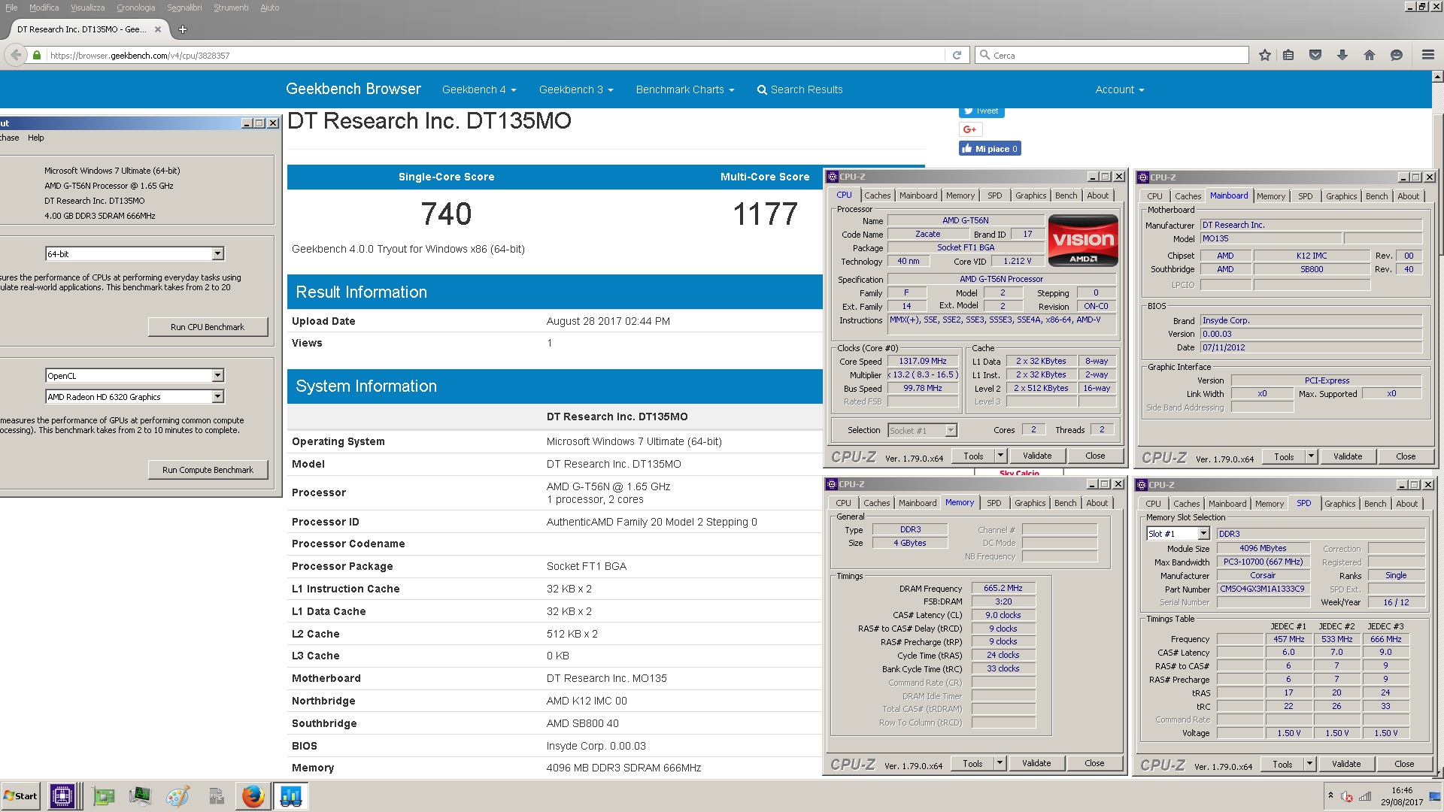Click the Mi piace Facebook like button

coord(990,149)
